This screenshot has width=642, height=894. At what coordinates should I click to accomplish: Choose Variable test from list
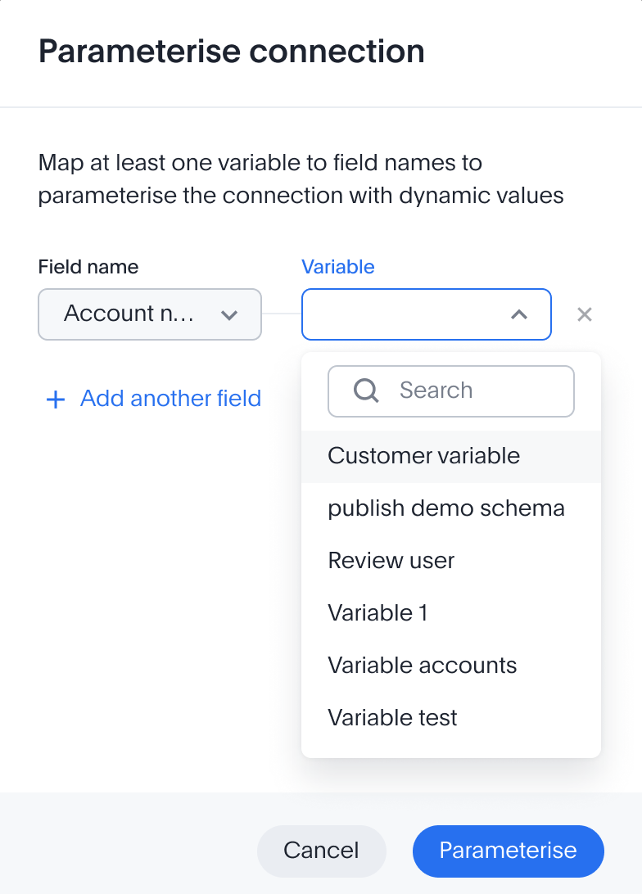pyautogui.click(x=451, y=719)
